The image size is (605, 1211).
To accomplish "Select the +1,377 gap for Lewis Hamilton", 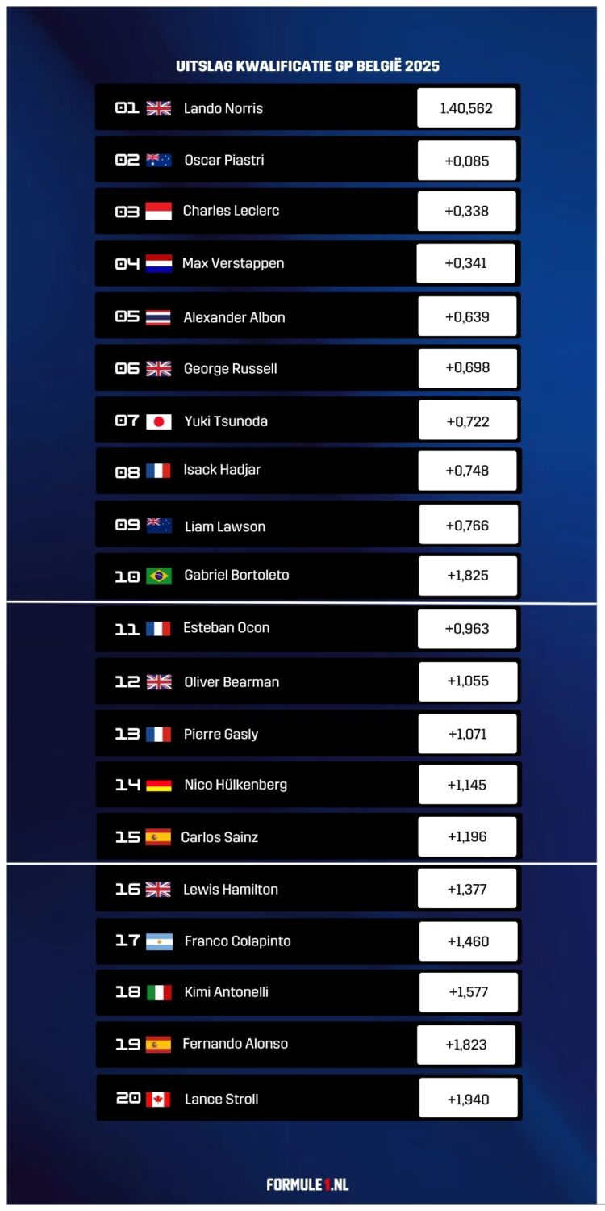I will coord(467,889).
